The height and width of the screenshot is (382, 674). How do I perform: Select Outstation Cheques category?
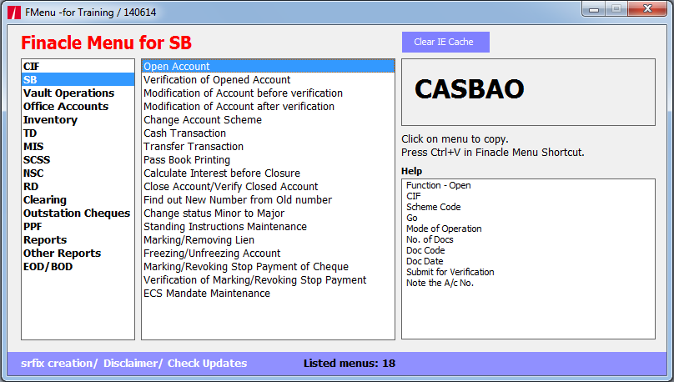click(78, 214)
